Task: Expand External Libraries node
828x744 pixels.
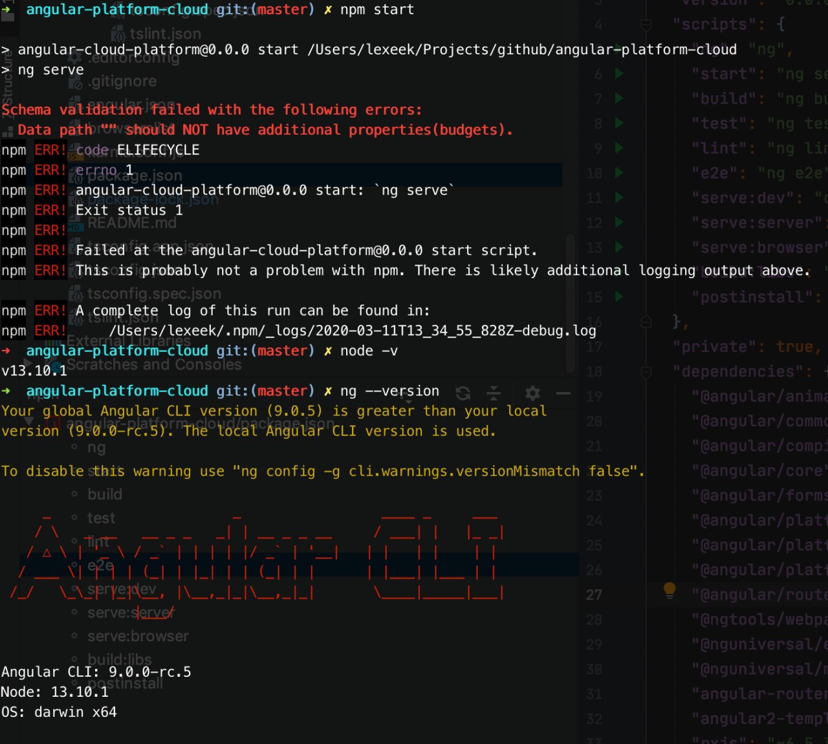Action: [129, 341]
